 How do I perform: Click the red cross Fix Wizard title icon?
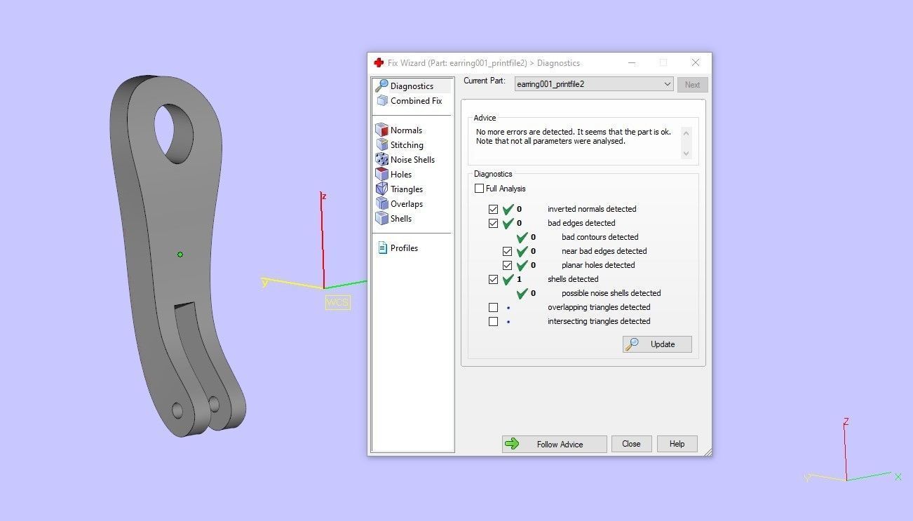point(379,62)
